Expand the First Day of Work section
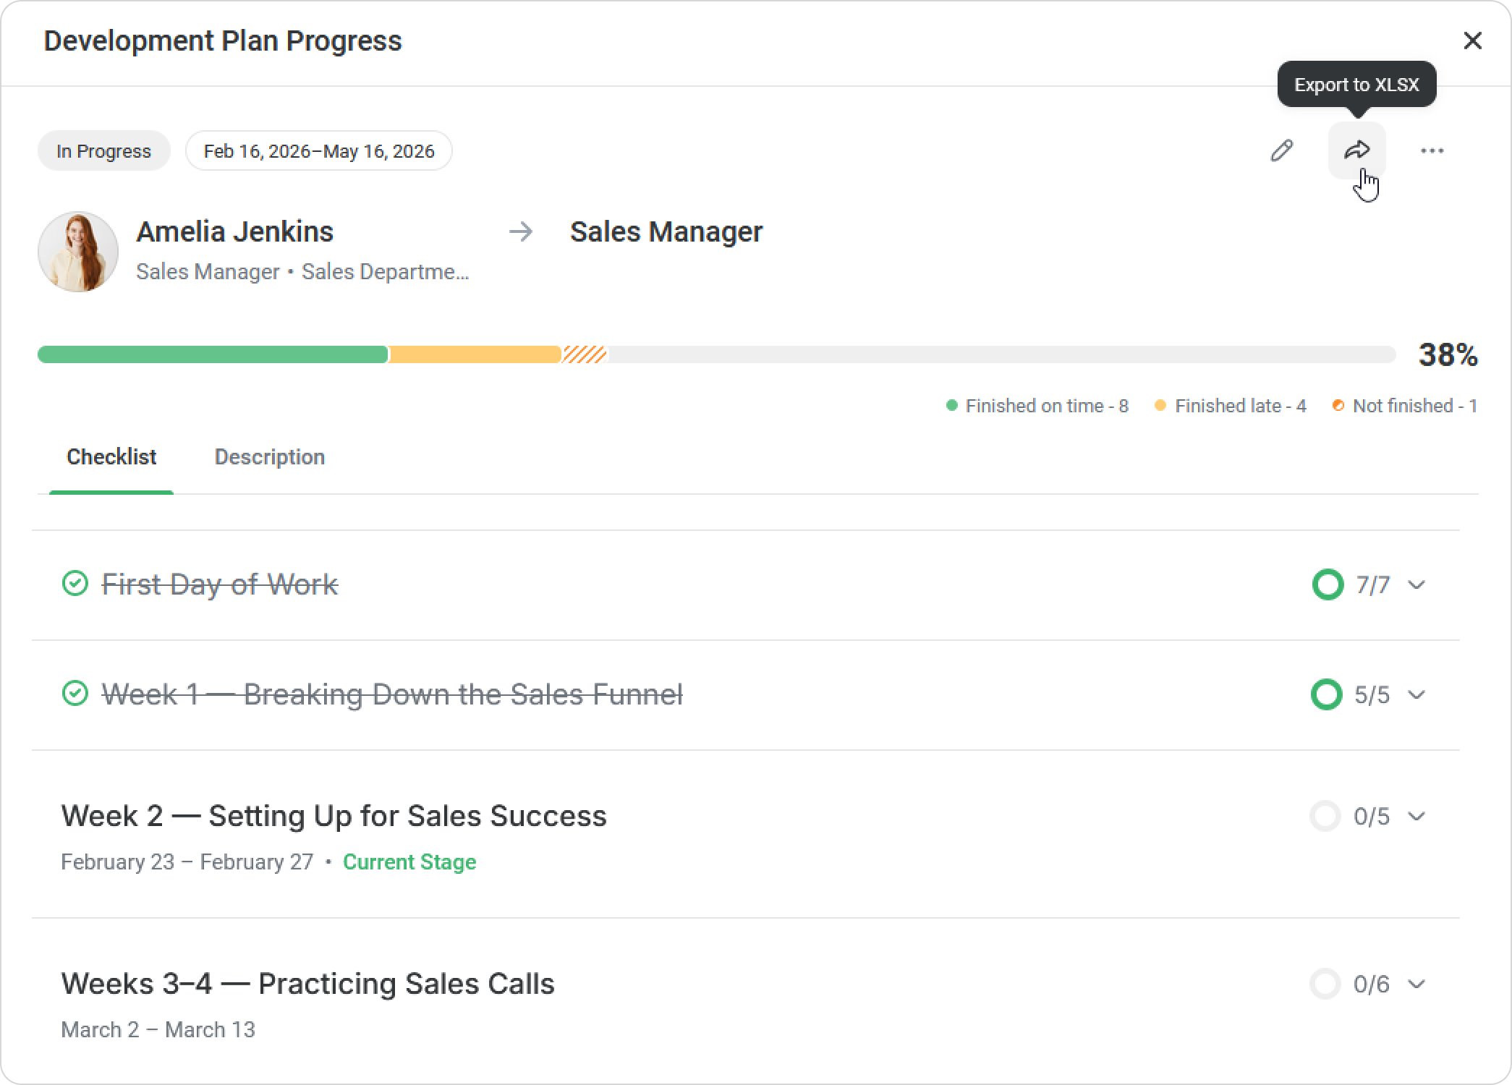Viewport: 1512px width, 1085px height. (1417, 584)
